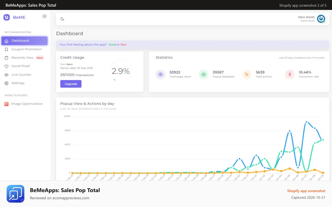The image size is (332, 207).
Task: Open John Smith profile avatar
Action: tap(321, 19)
